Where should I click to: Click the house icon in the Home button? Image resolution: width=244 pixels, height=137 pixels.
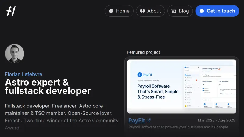[x=111, y=11]
